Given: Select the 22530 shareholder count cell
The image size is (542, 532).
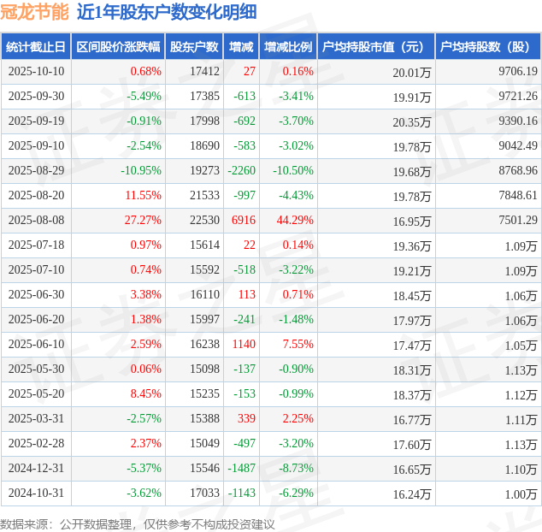Looking at the screenshot, I should pyautogui.click(x=204, y=221).
